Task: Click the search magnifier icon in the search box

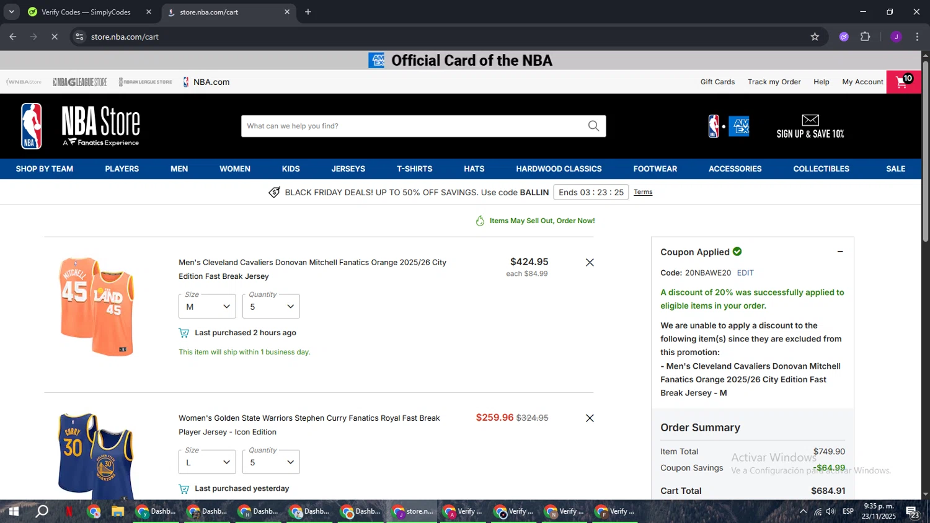Action: tap(593, 126)
